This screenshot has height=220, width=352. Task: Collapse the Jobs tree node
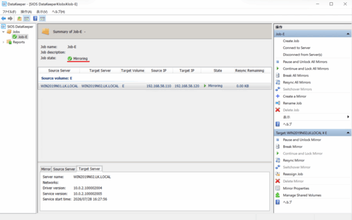(x=4, y=32)
